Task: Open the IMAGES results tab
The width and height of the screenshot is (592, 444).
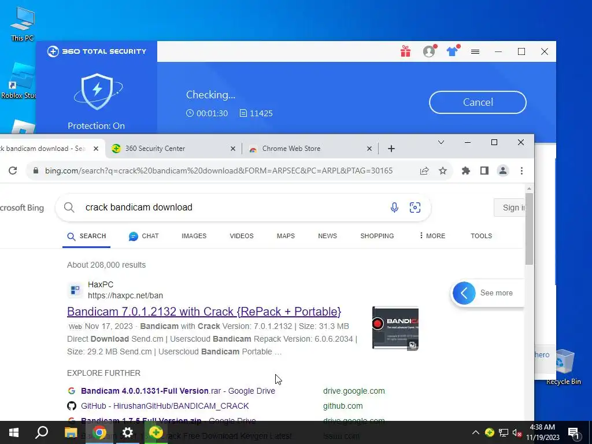Action: click(x=194, y=236)
